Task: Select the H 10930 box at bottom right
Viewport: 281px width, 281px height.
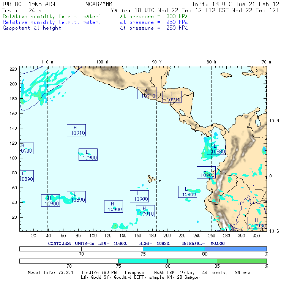Action: pos(257,223)
